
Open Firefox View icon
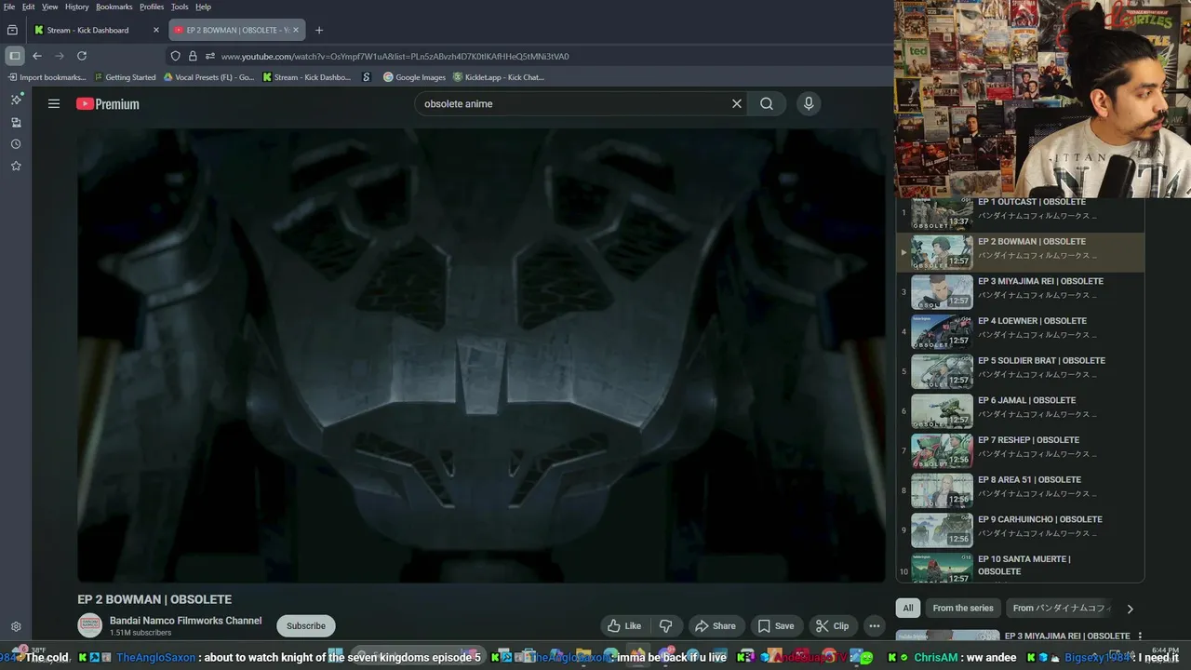click(x=12, y=30)
